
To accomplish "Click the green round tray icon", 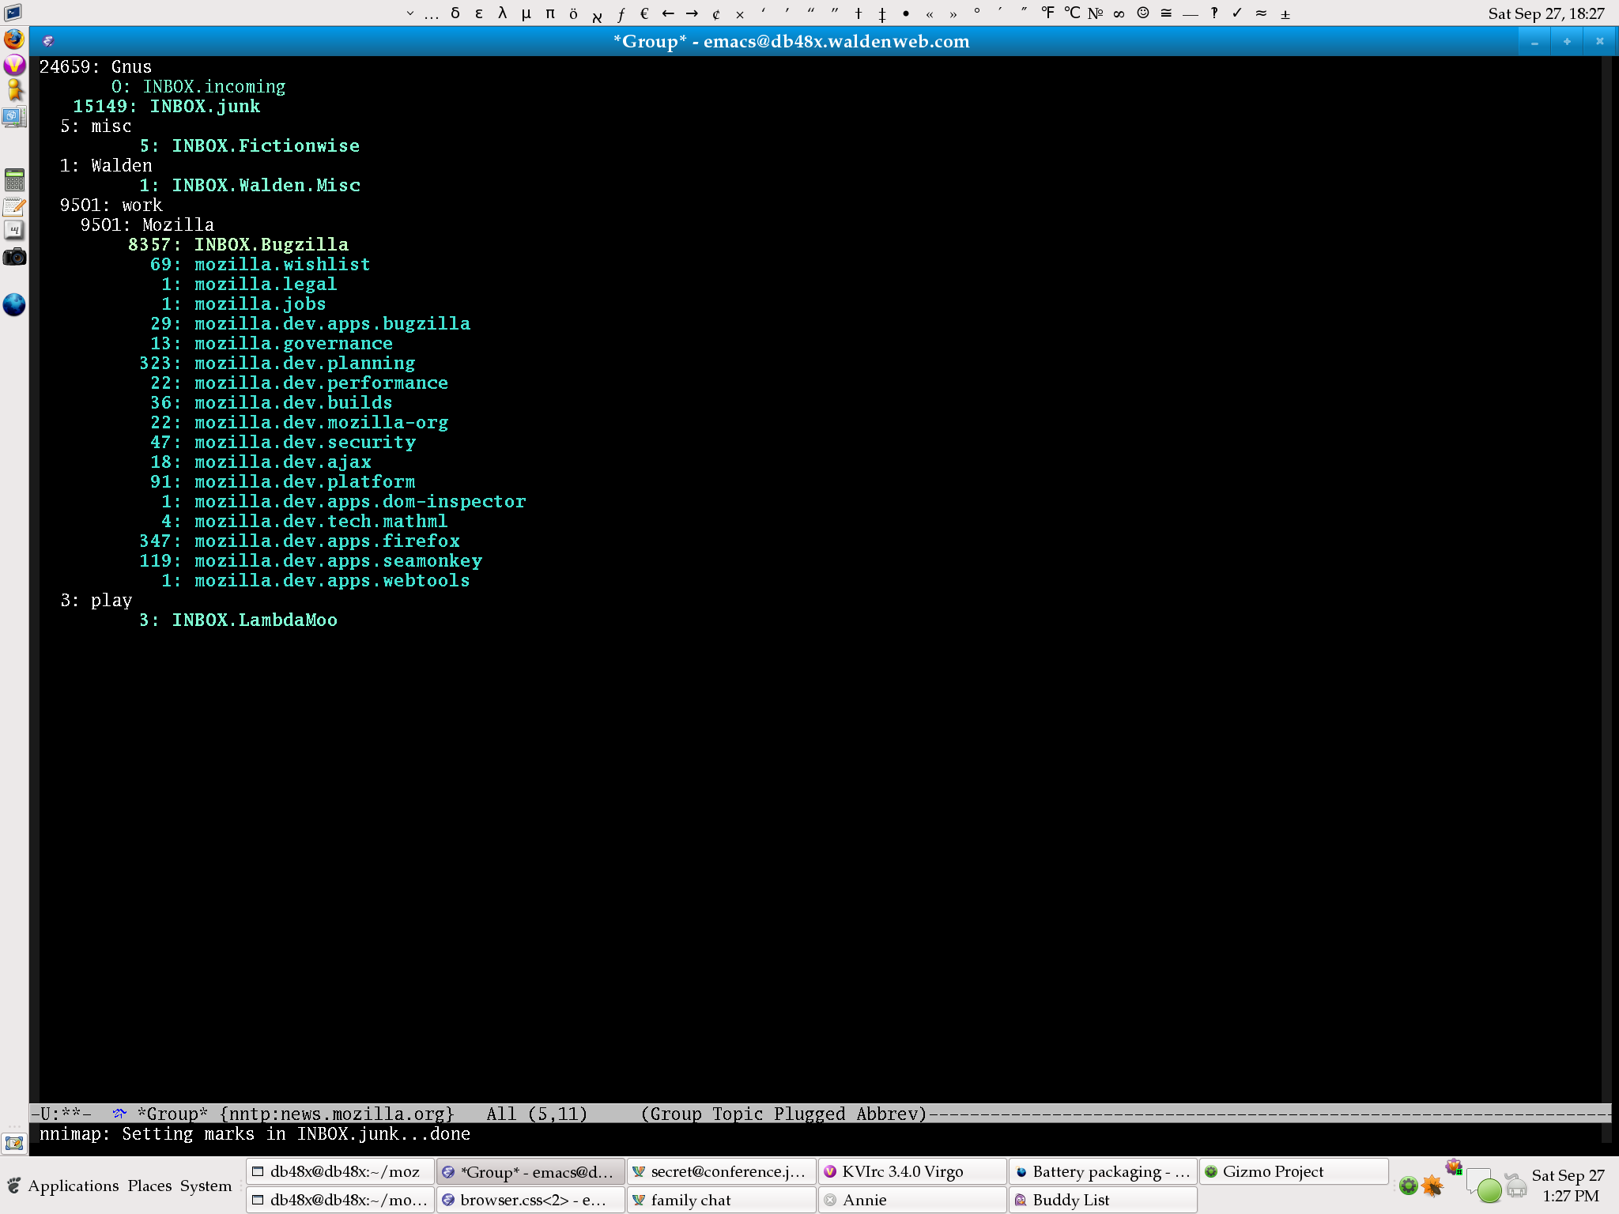I will pos(1407,1186).
